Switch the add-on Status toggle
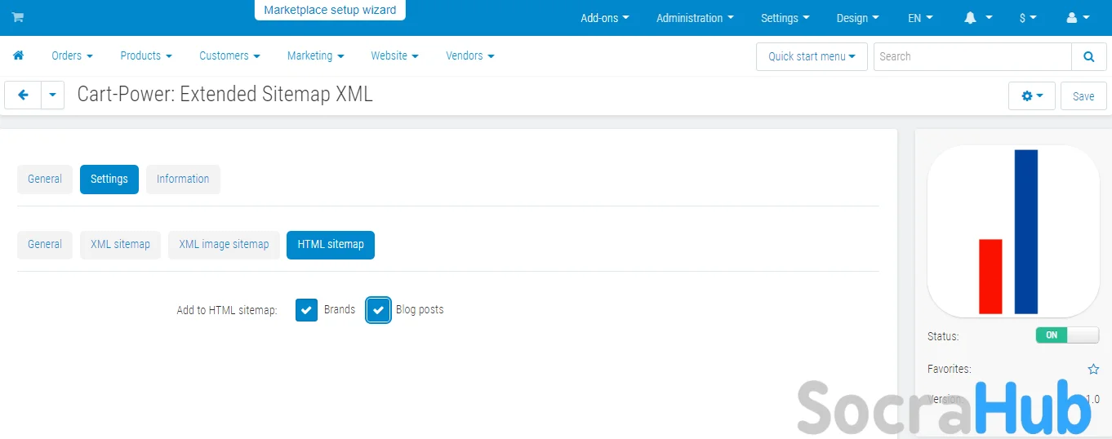Viewport: 1112px width, 439px height. tap(1067, 335)
